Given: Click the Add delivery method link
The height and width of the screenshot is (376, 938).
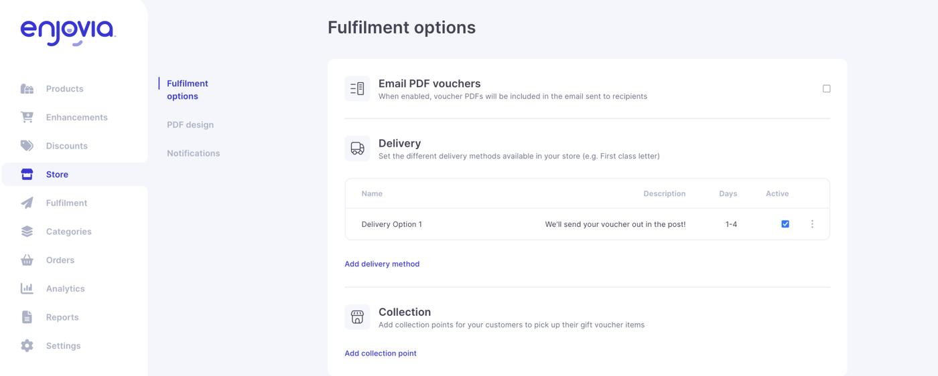Looking at the screenshot, I should point(382,264).
